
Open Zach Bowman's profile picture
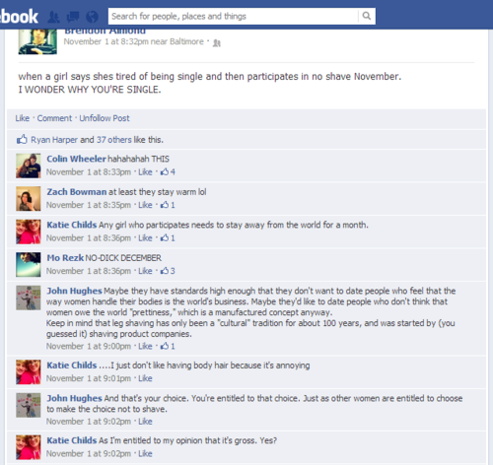[x=29, y=199]
